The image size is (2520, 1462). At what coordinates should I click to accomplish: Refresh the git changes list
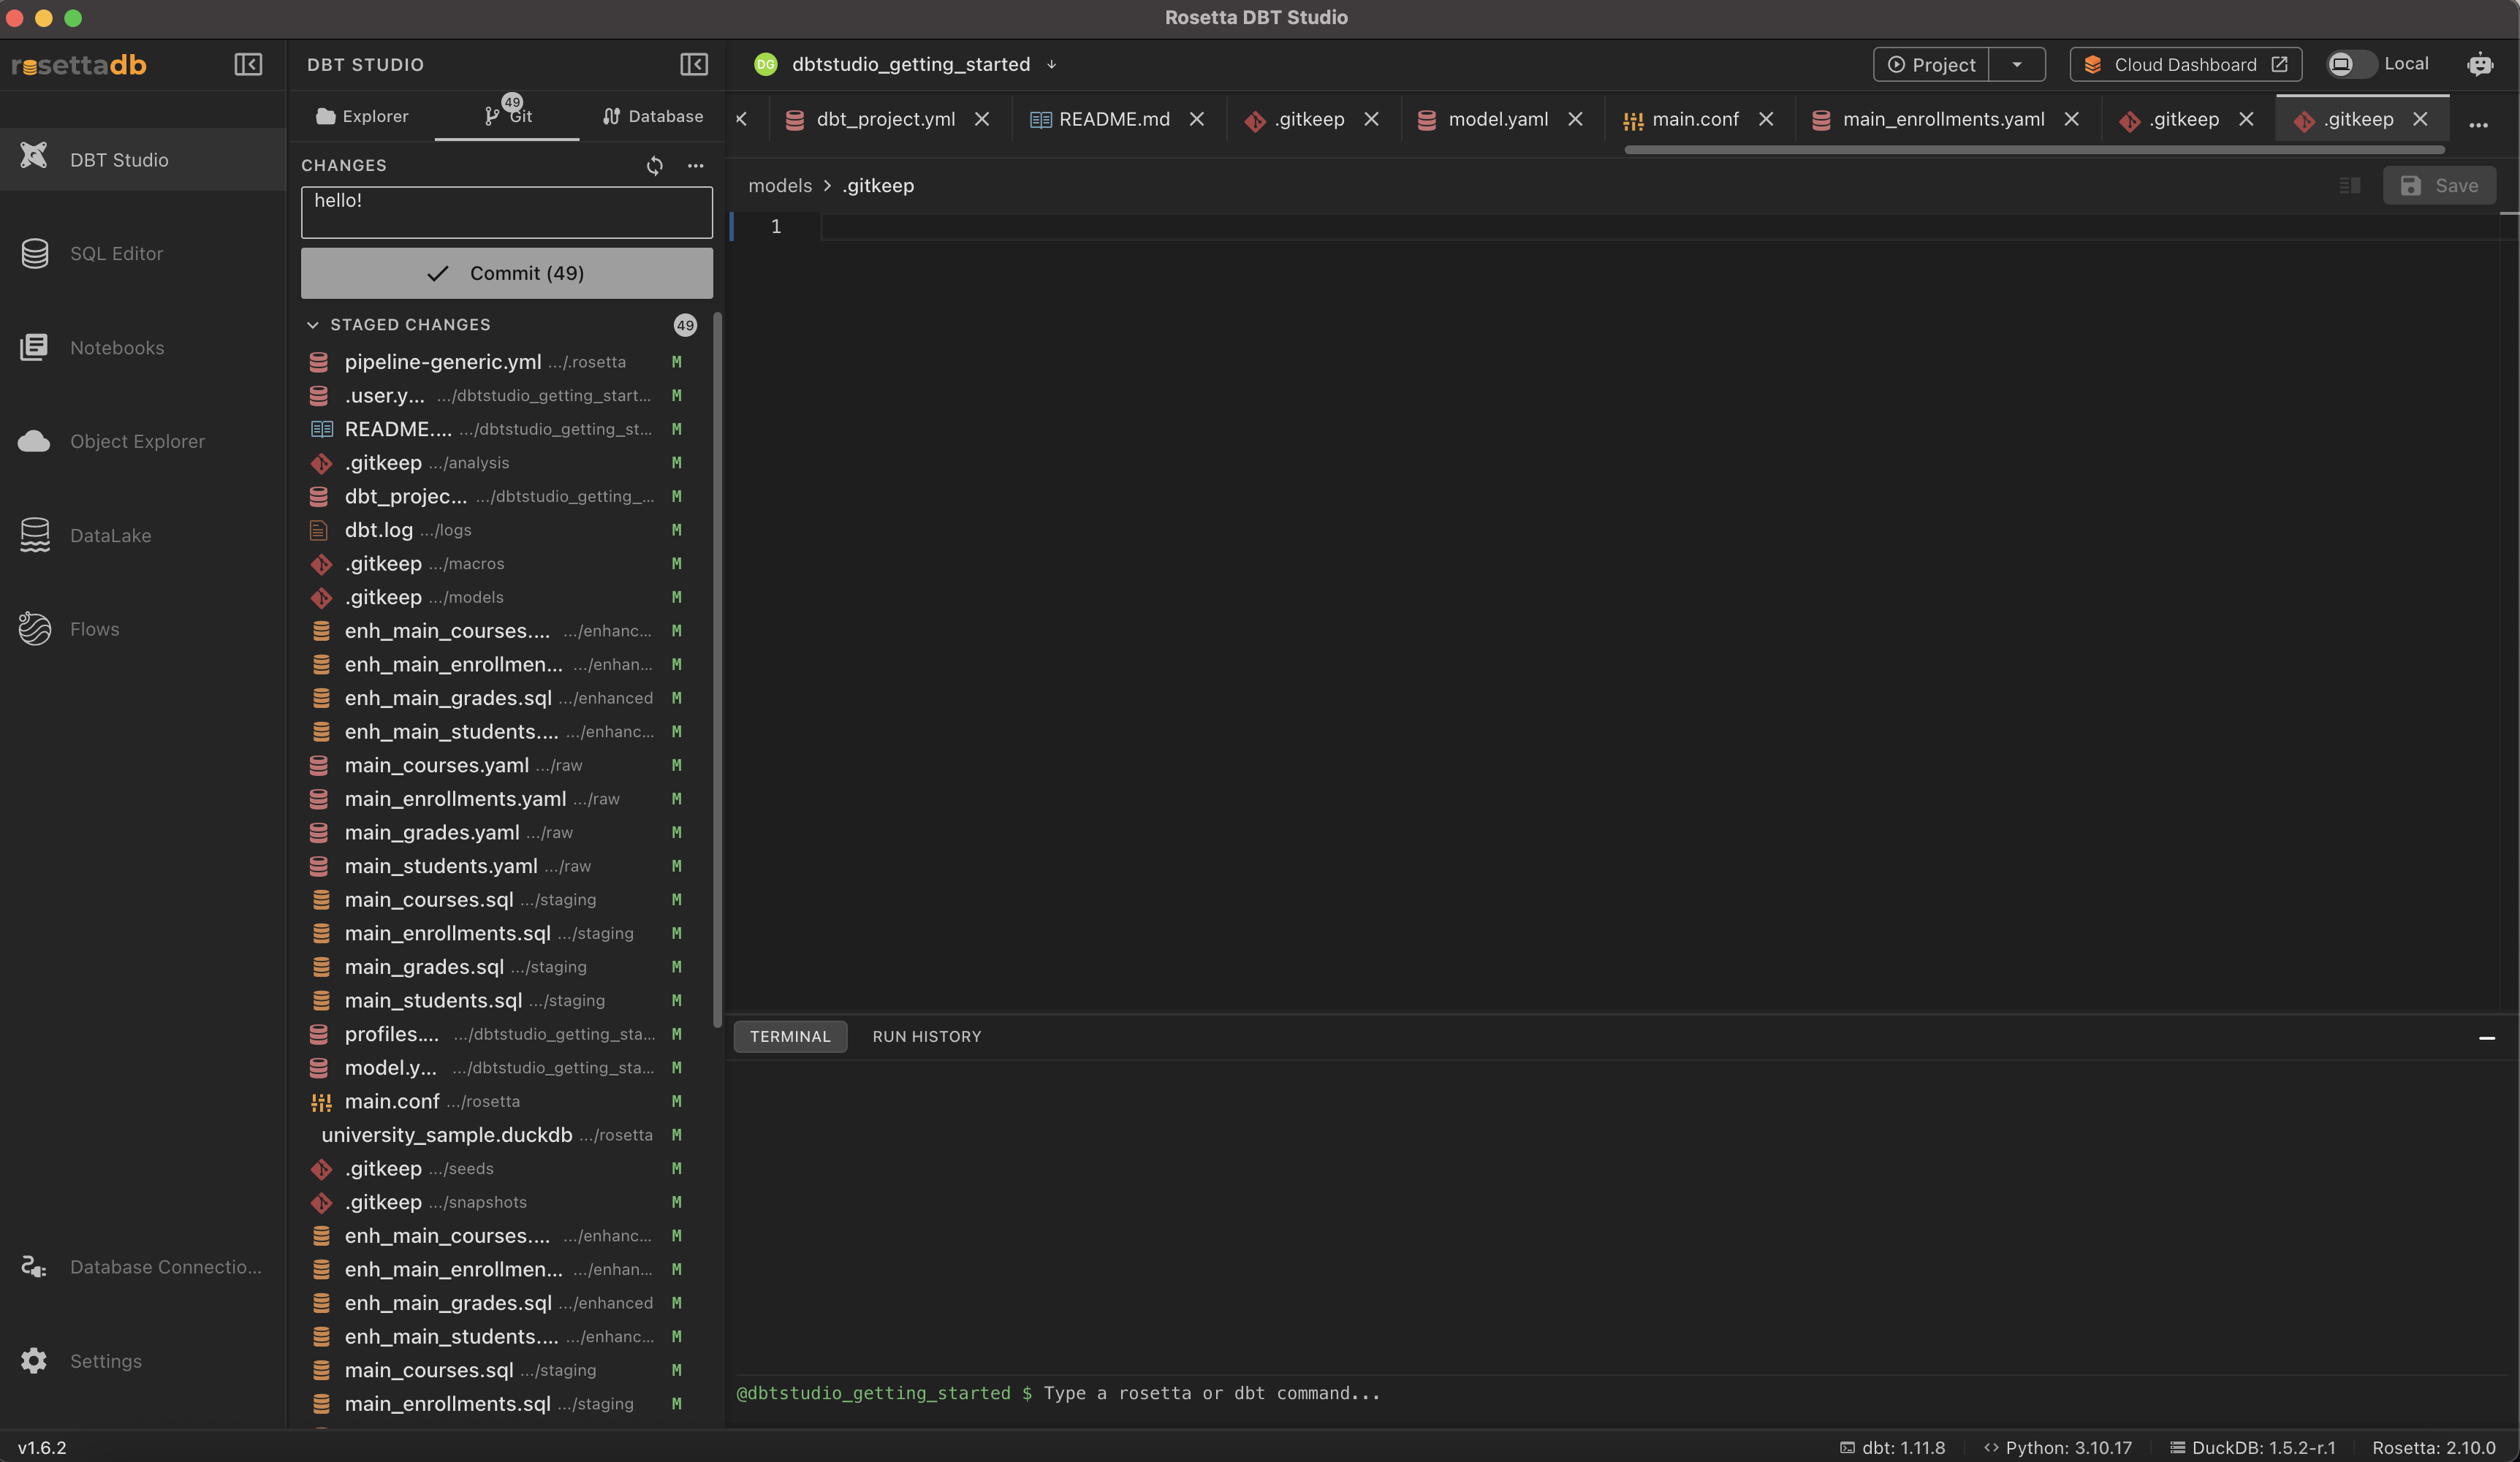(x=654, y=165)
